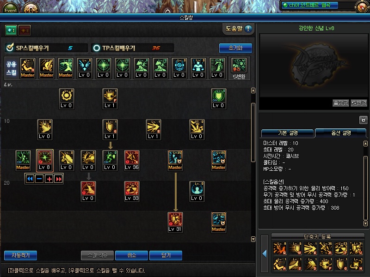Click the Event icon at top left
The image size is (370, 277).
coord(10,7)
